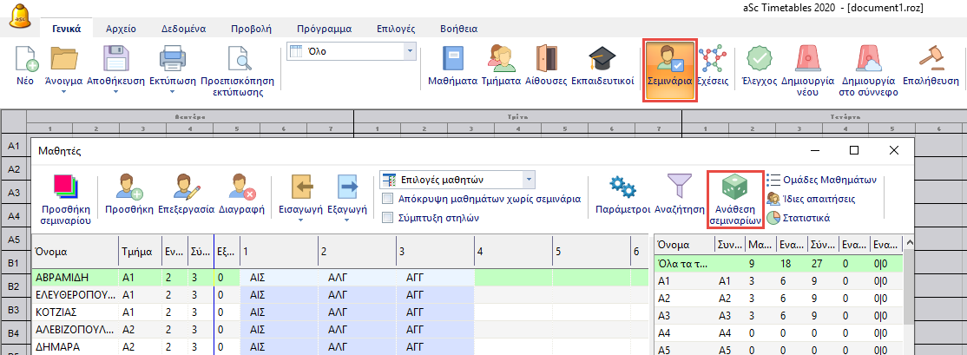This screenshot has width=967, height=355.
Task: Click the Όνομα column header in student list
Action: (x=74, y=250)
